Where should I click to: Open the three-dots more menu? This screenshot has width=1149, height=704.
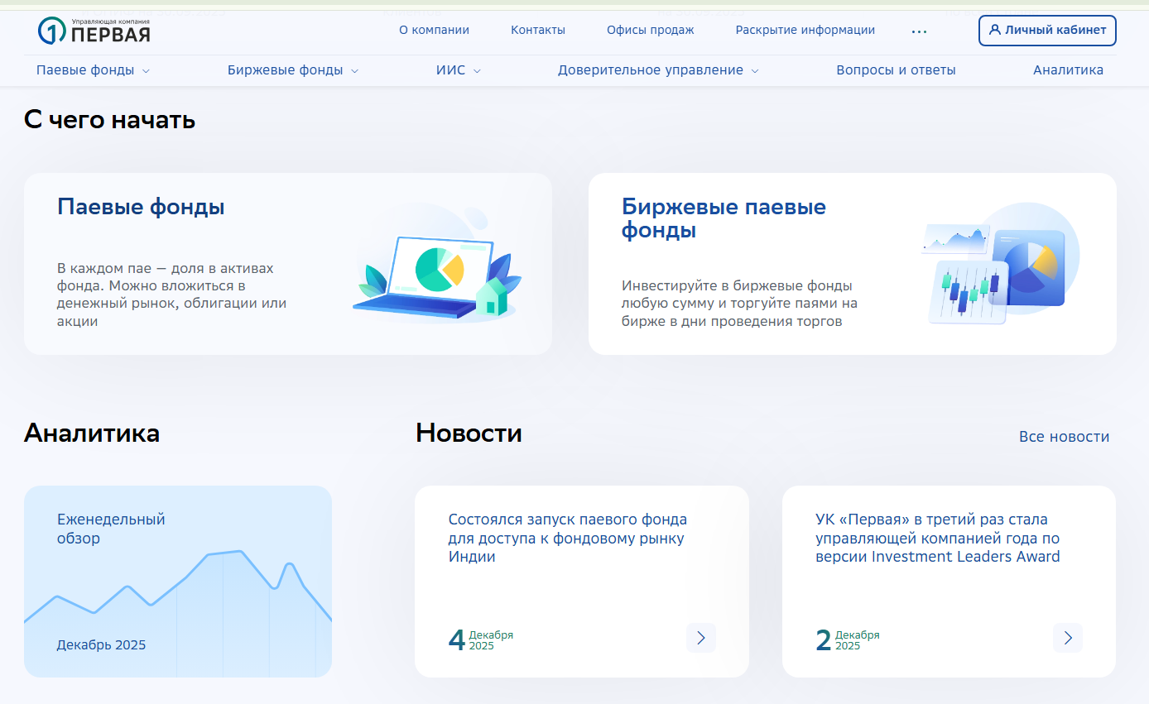pyautogui.click(x=919, y=31)
